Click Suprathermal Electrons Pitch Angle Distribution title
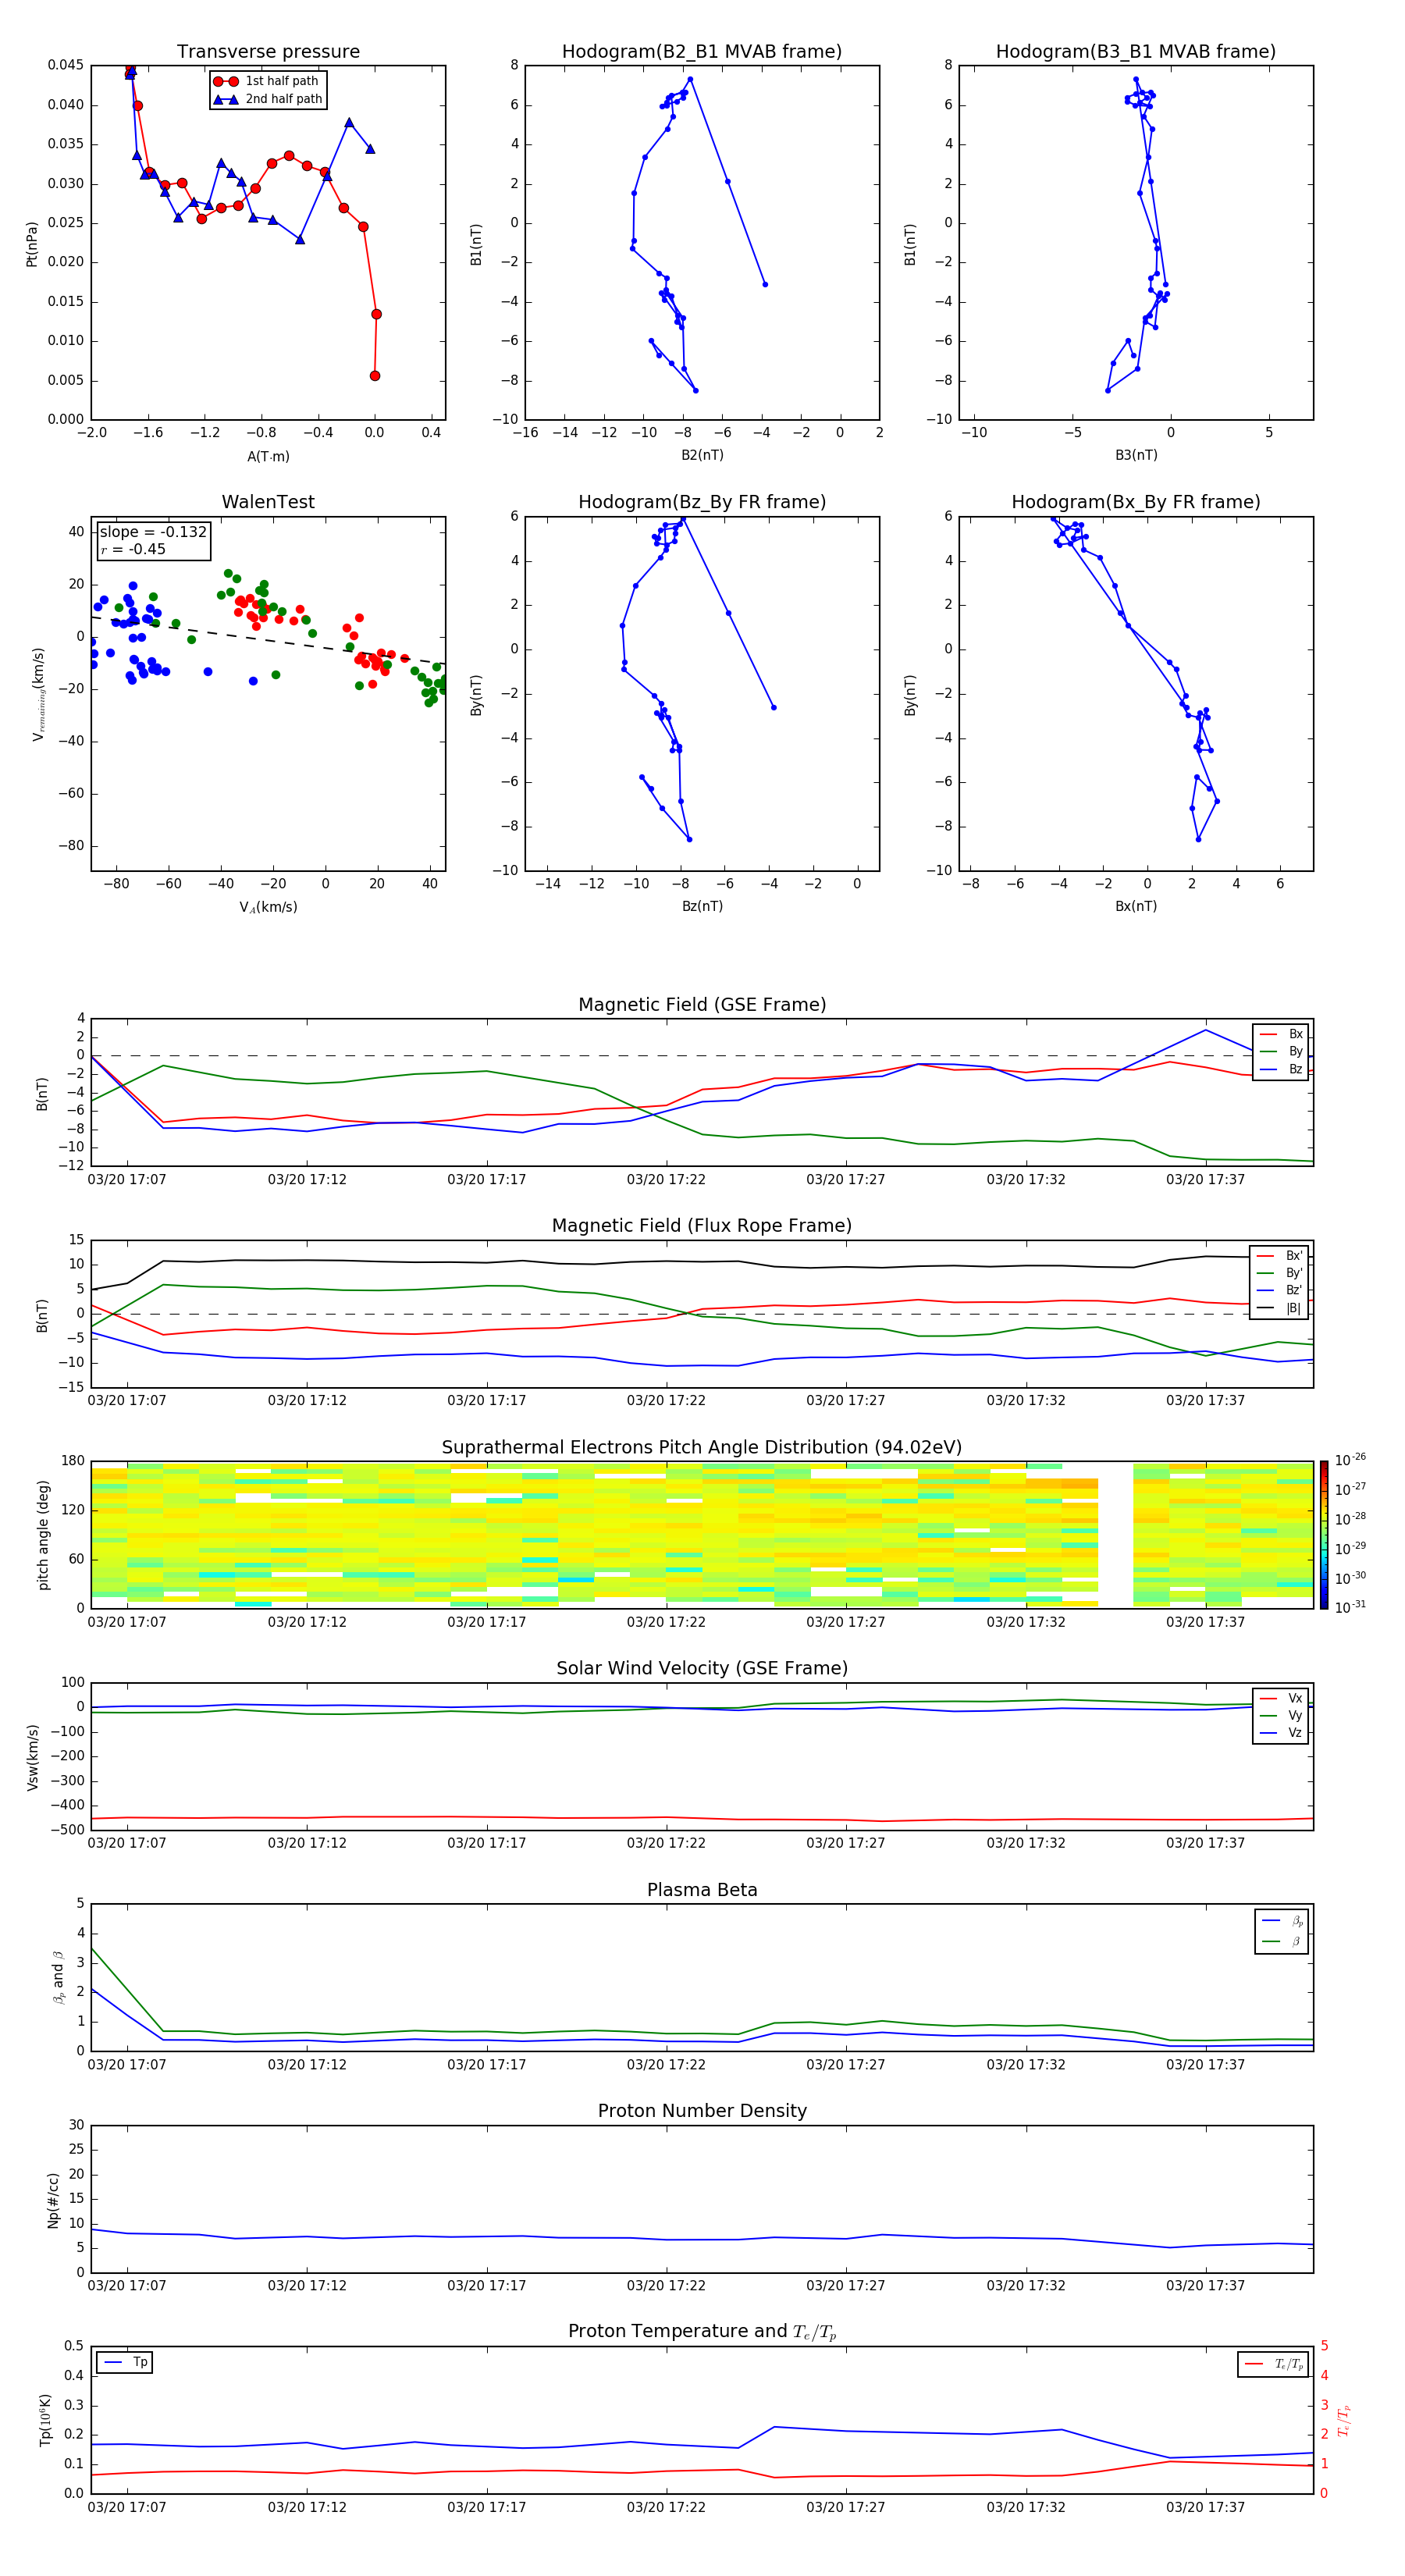 (x=702, y=1447)
